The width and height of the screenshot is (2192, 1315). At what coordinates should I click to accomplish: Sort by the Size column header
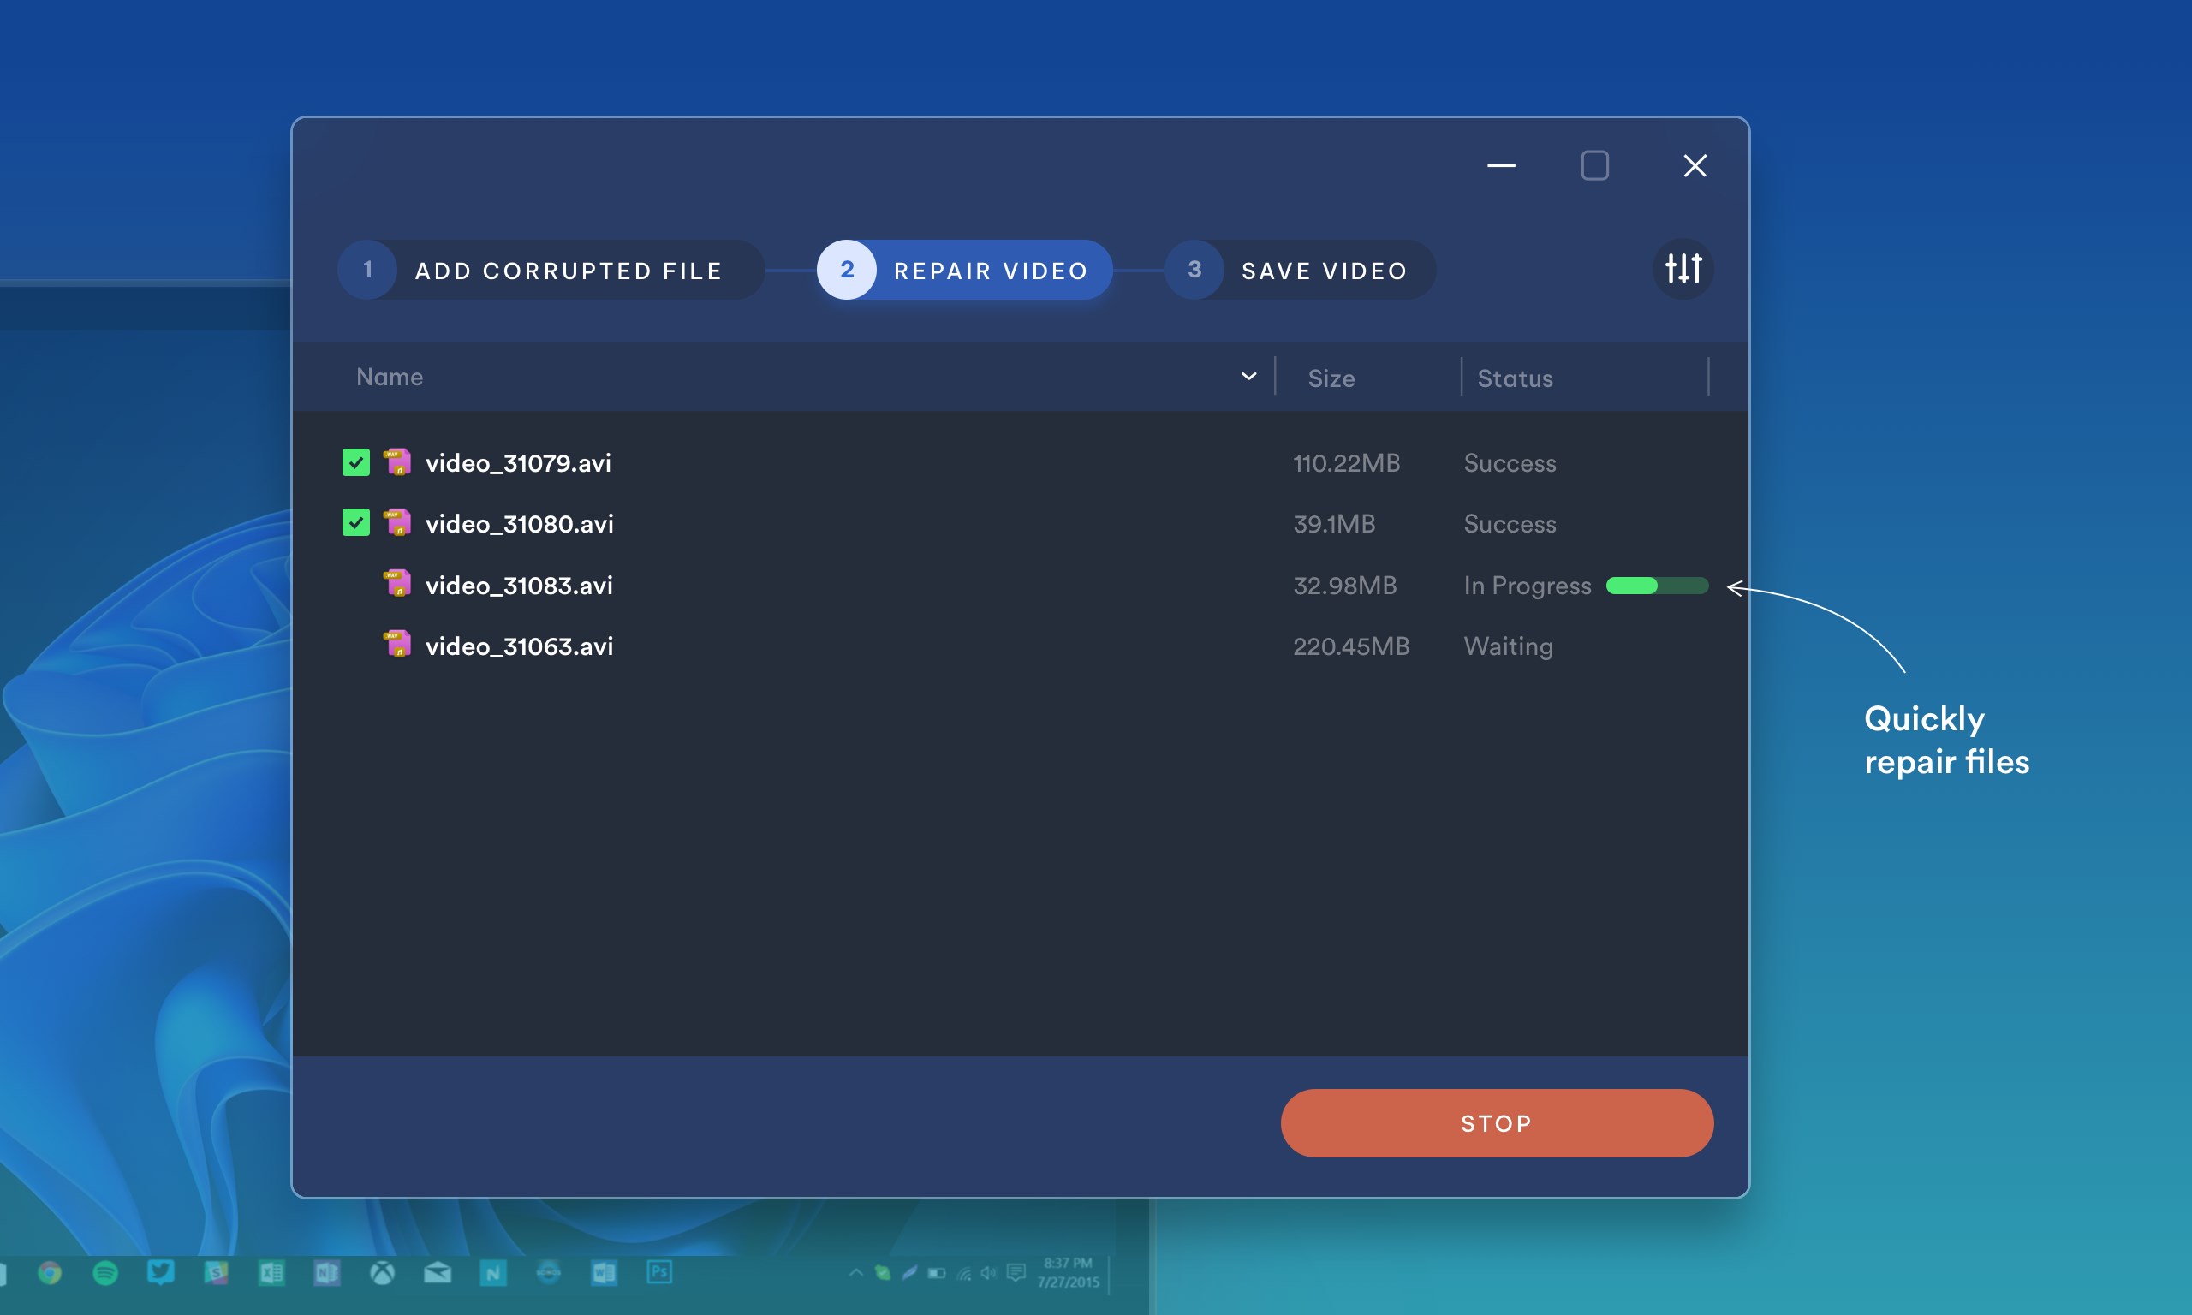click(1331, 378)
